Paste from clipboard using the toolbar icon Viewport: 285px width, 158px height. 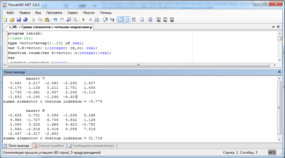47,20
